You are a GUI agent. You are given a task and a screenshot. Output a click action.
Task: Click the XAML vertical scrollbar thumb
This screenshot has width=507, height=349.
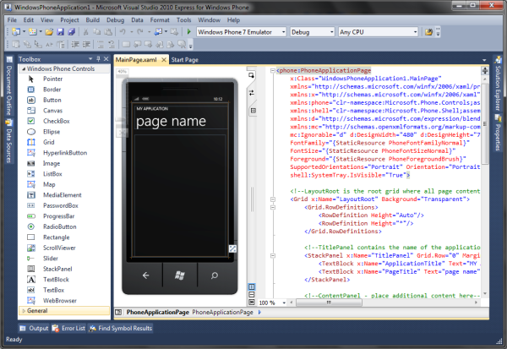[485, 123]
